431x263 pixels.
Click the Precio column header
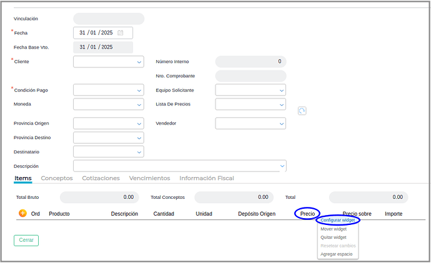tap(307, 214)
